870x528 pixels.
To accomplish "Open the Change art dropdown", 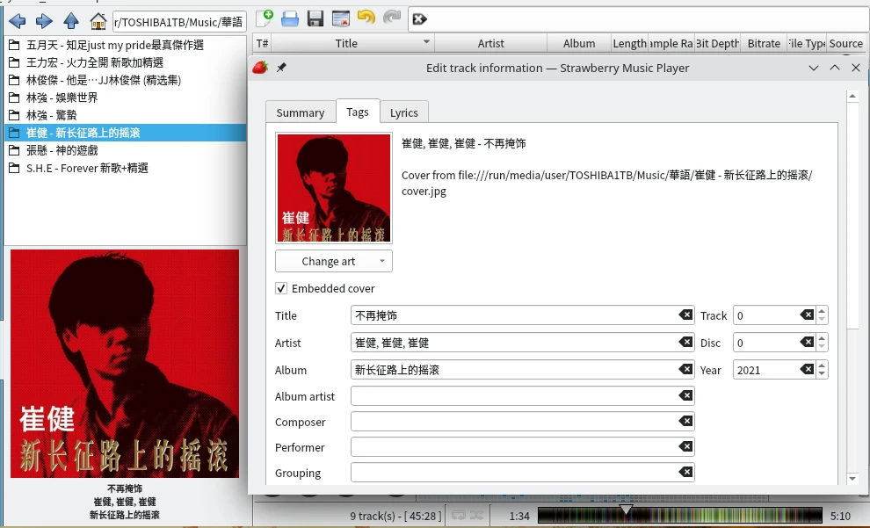I will click(334, 261).
